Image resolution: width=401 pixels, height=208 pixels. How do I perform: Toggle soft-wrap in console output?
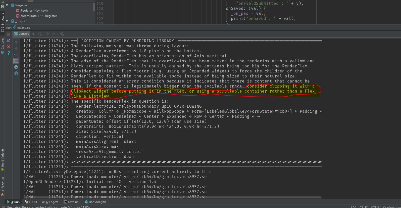(16, 54)
